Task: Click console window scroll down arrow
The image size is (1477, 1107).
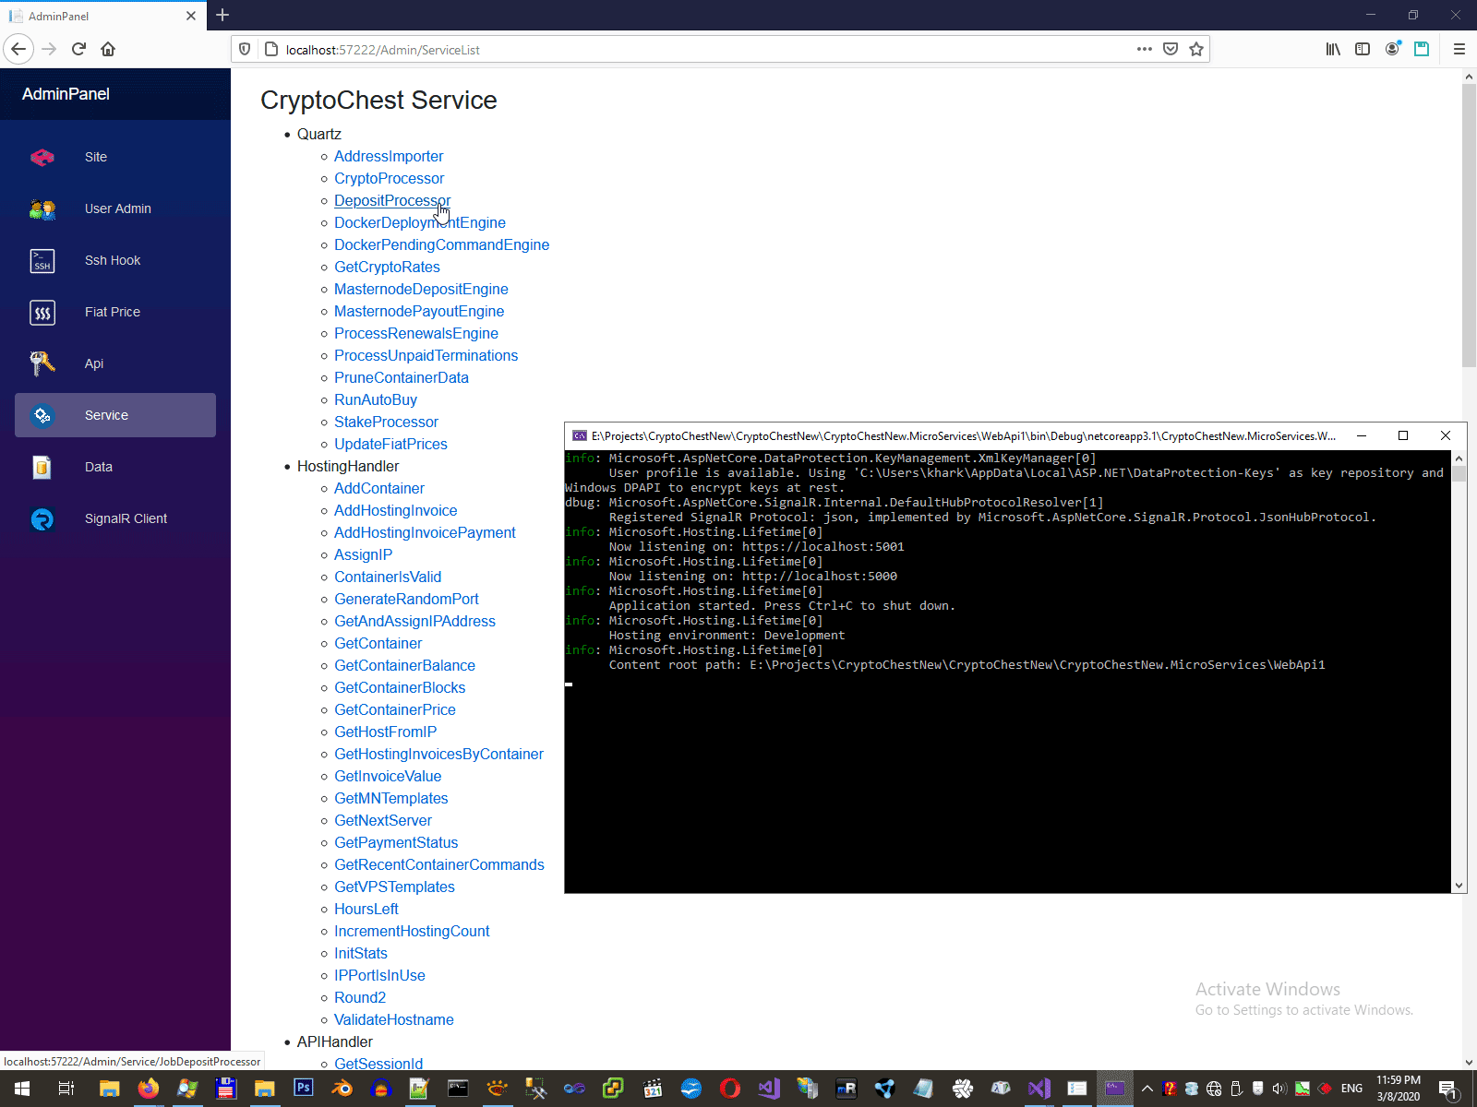Action: (1459, 886)
